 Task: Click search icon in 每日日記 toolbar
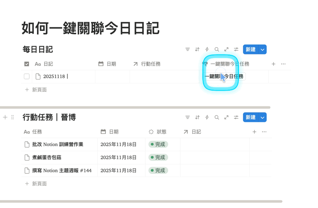tap(217, 50)
